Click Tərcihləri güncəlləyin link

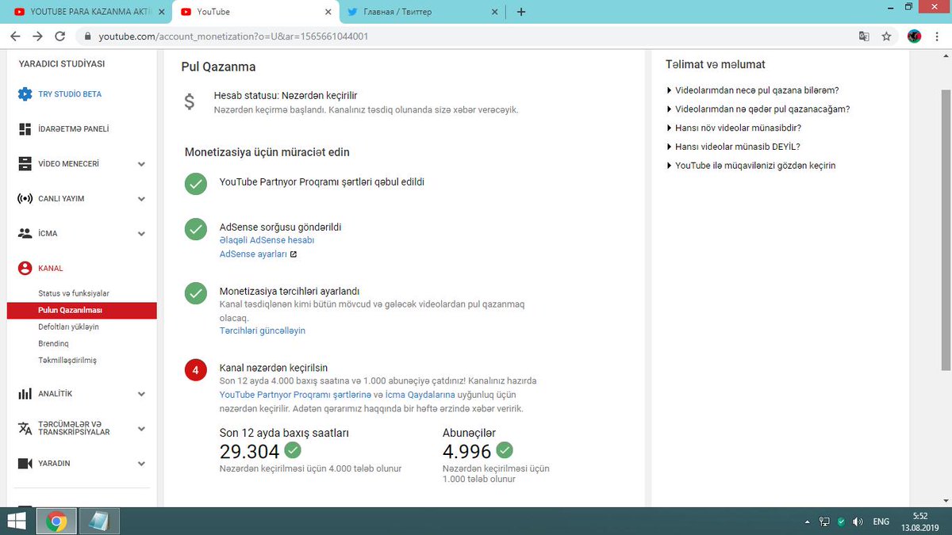tap(263, 331)
